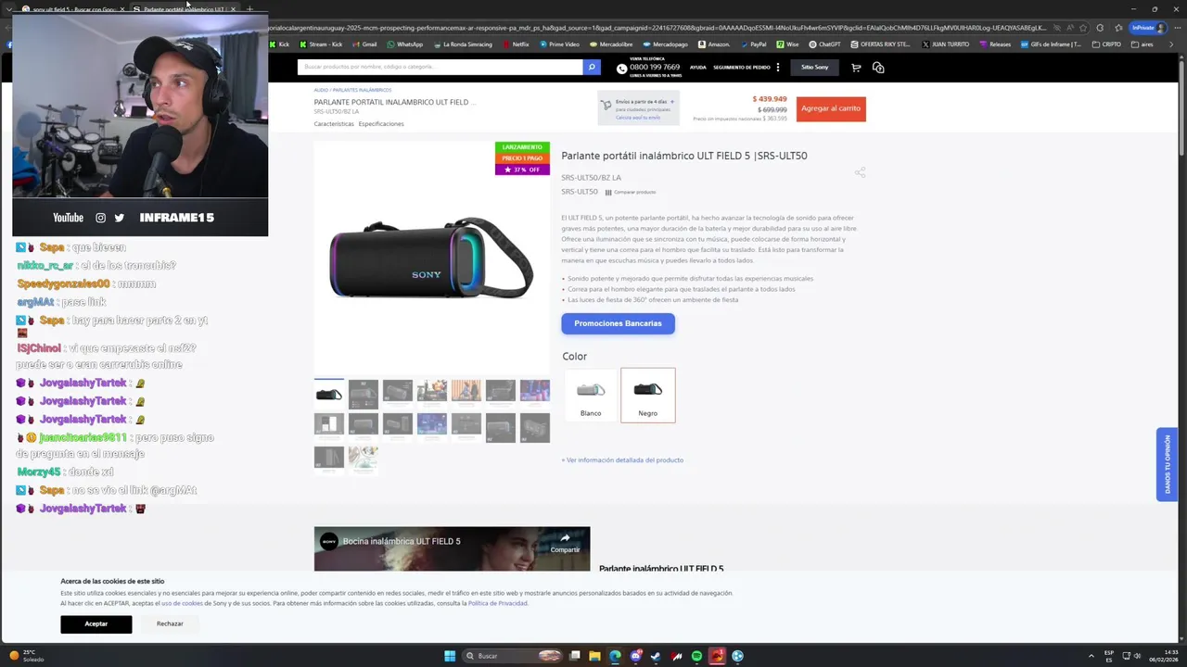Click the shipping info Envíos box
This screenshot has height=667, width=1187.
(638, 107)
